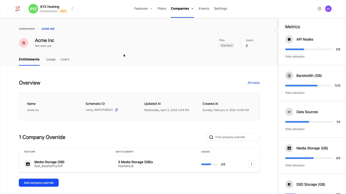Open the GX user avatar
Screen dimensions: 346x194
[x=328, y=9]
